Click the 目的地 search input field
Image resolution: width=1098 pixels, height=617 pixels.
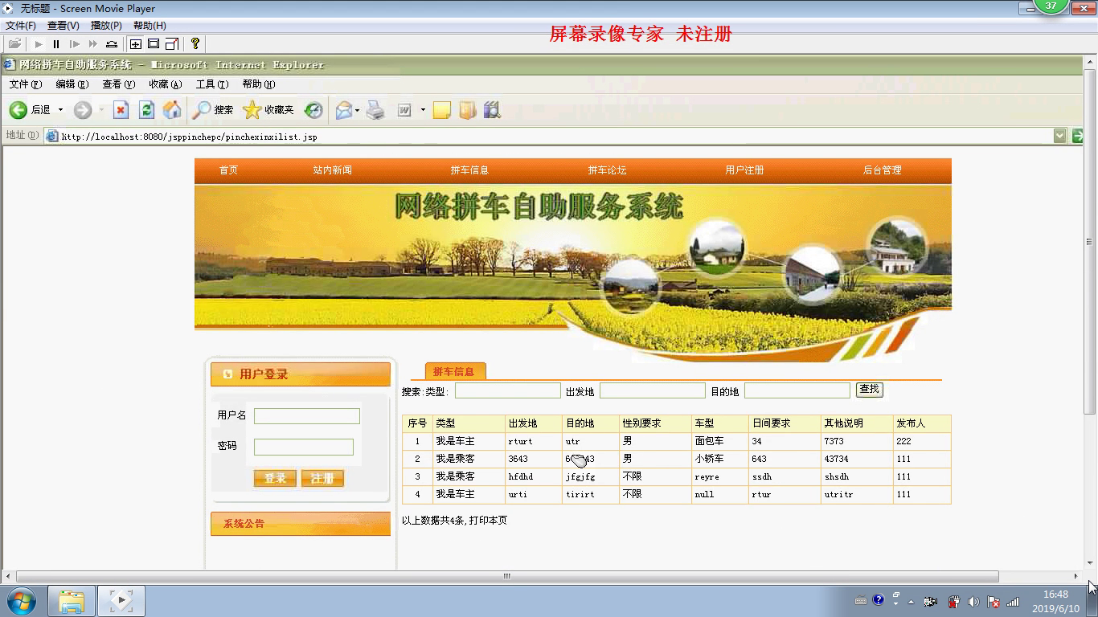(x=797, y=390)
